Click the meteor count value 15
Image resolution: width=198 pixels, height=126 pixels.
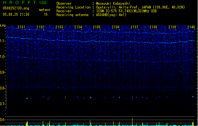pos(46,14)
